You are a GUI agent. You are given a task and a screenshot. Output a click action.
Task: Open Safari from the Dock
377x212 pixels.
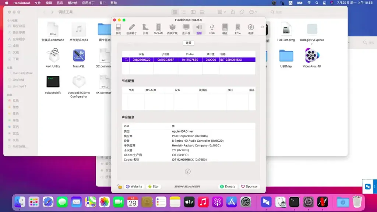48,202
